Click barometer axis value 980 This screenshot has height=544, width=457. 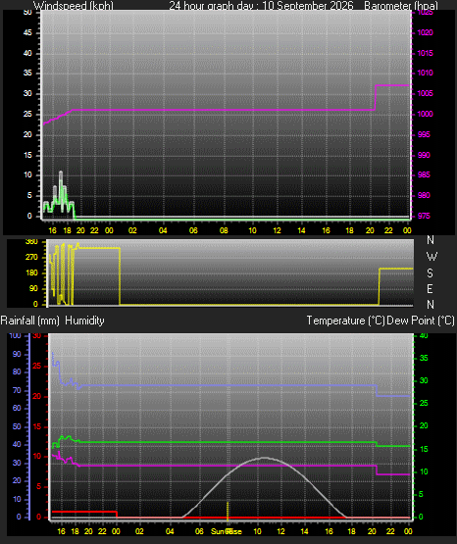click(x=424, y=195)
